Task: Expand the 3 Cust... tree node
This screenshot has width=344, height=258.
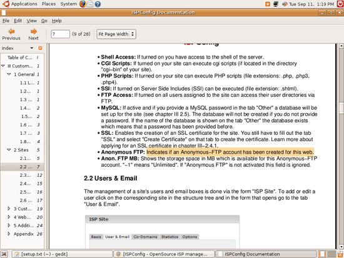Action: pyautogui.click(x=9, y=209)
